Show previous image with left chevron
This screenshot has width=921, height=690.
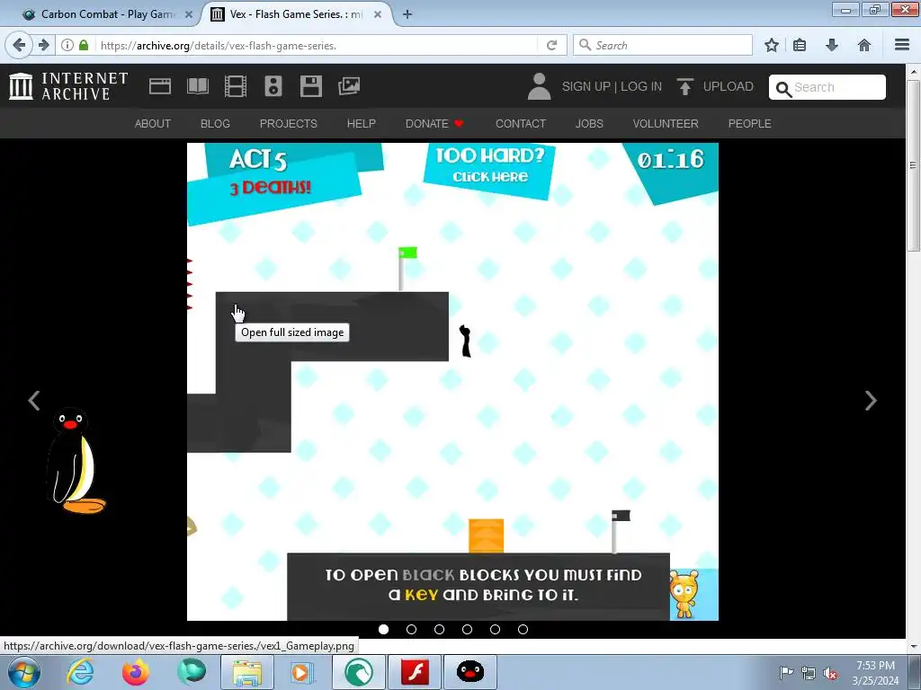tap(34, 401)
